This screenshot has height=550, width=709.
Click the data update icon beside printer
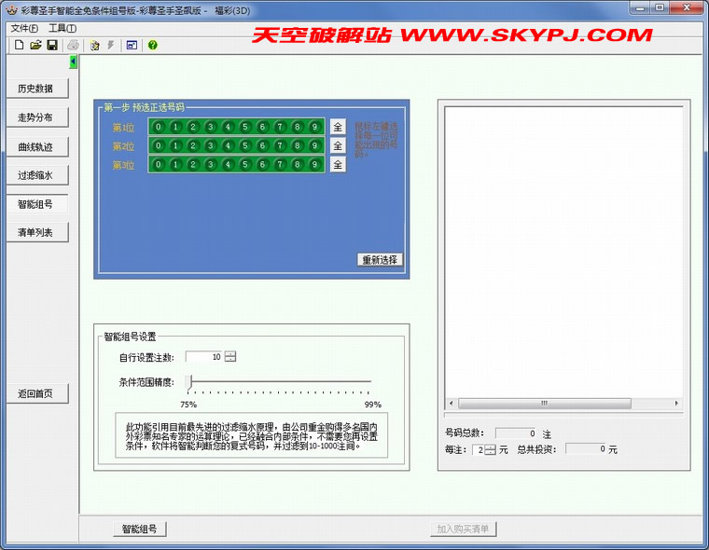[x=94, y=45]
